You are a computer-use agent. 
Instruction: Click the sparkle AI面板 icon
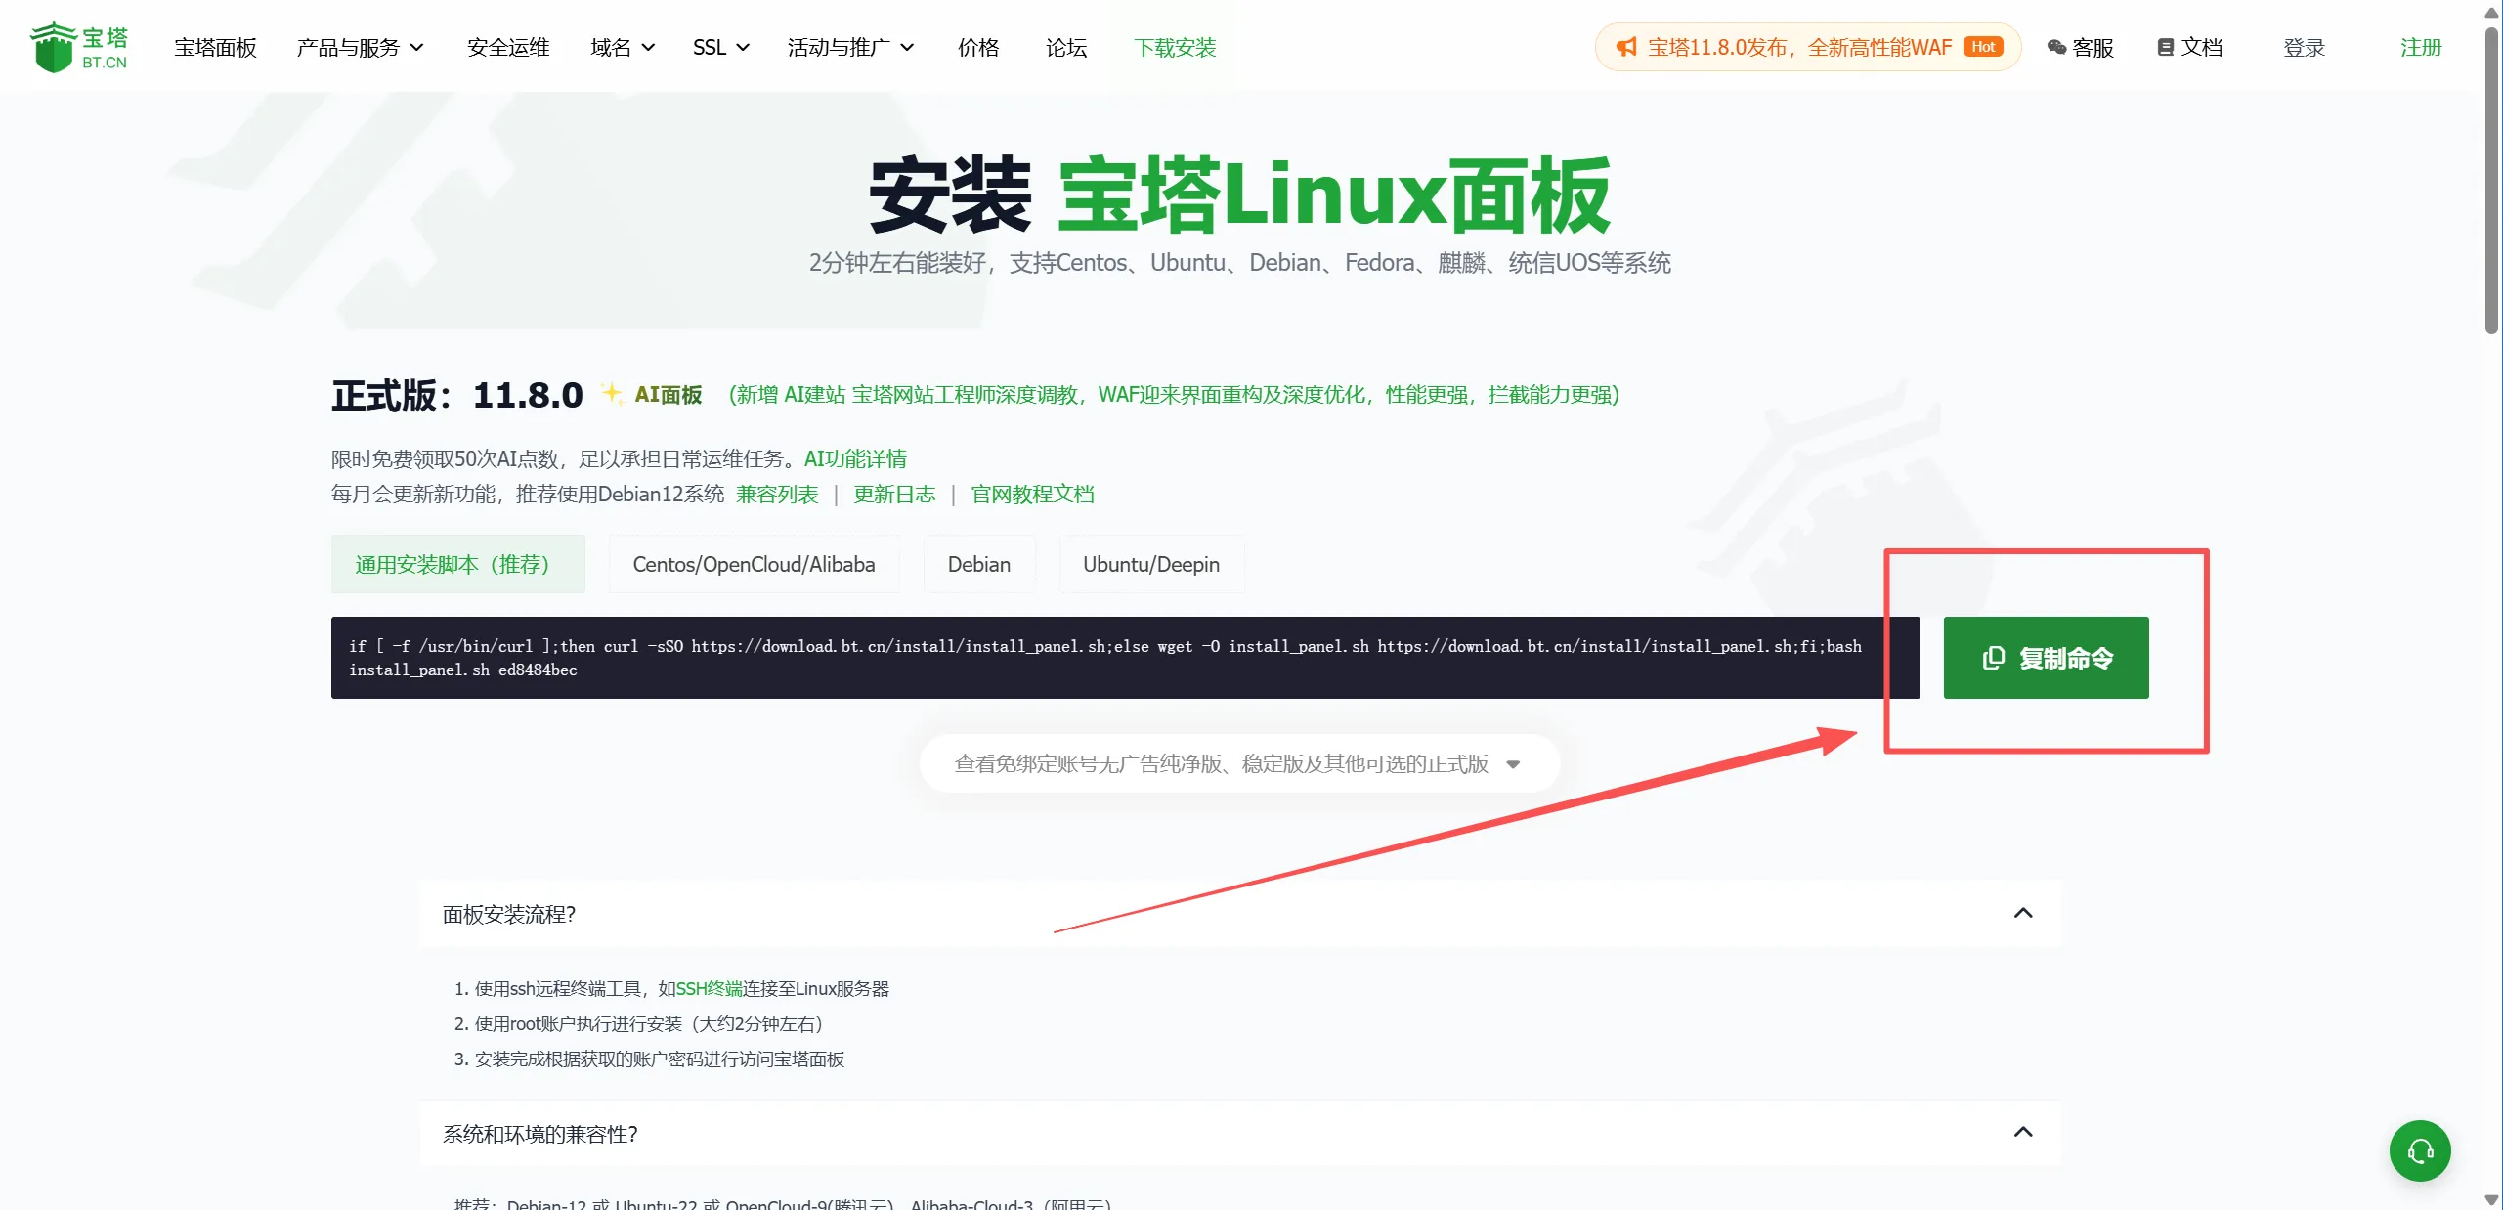coord(612,393)
